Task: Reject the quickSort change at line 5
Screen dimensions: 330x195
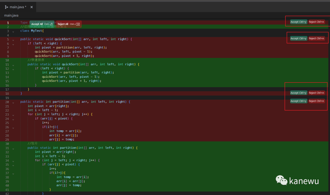Action: (x=316, y=38)
